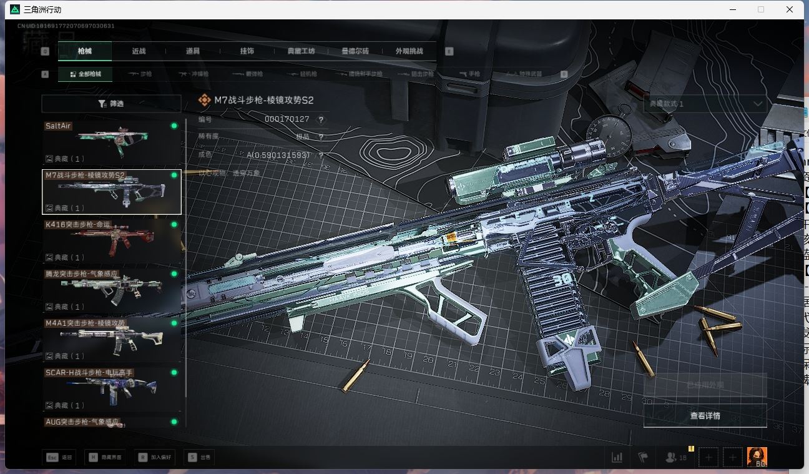The width and height of the screenshot is (809, 474).
Task: Click the 全部枪械 grid icon
Action: click(74, 74)
